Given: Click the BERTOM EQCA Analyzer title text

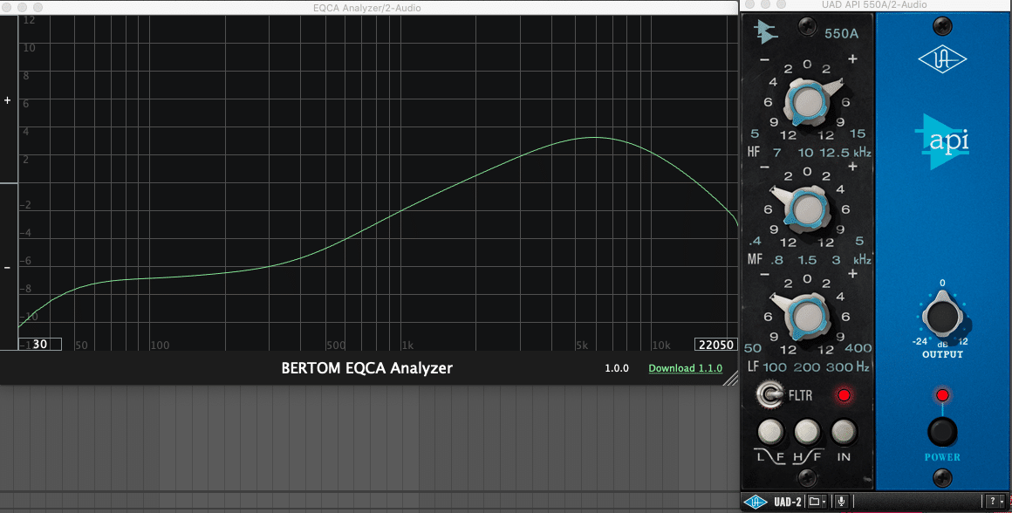Looking at the screenshot, I should [x=366, y=368].
